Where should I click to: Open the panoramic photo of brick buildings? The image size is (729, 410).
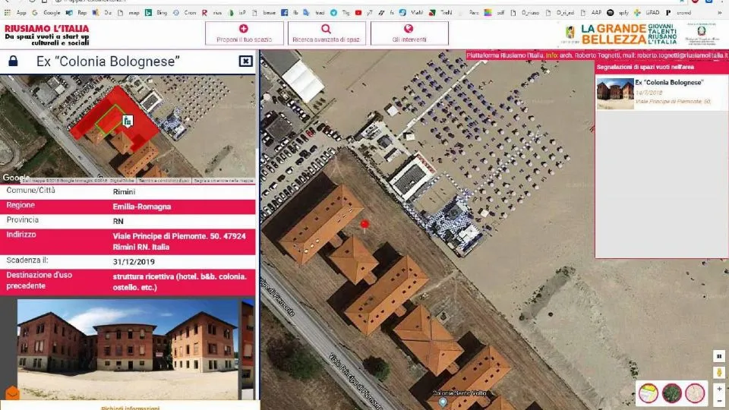(x=128, y=349)
